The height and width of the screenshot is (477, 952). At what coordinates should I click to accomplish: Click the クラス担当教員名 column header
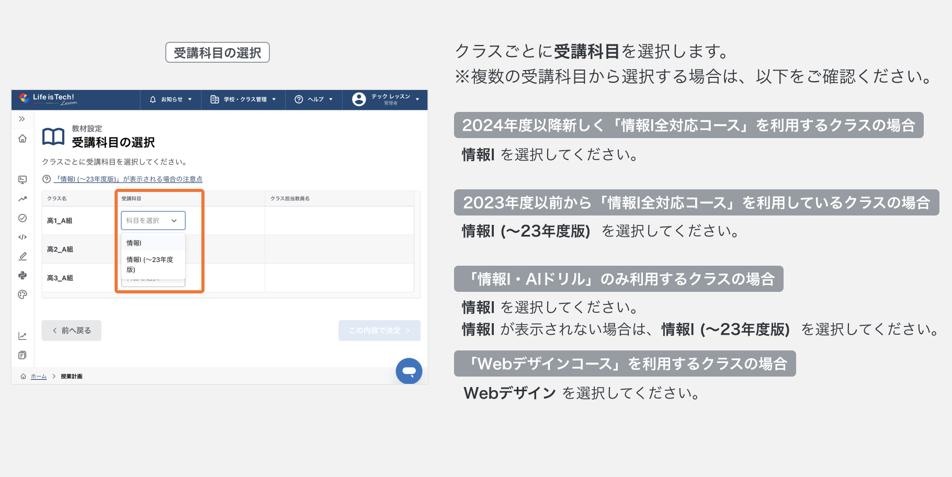click(x=290, y=199)
